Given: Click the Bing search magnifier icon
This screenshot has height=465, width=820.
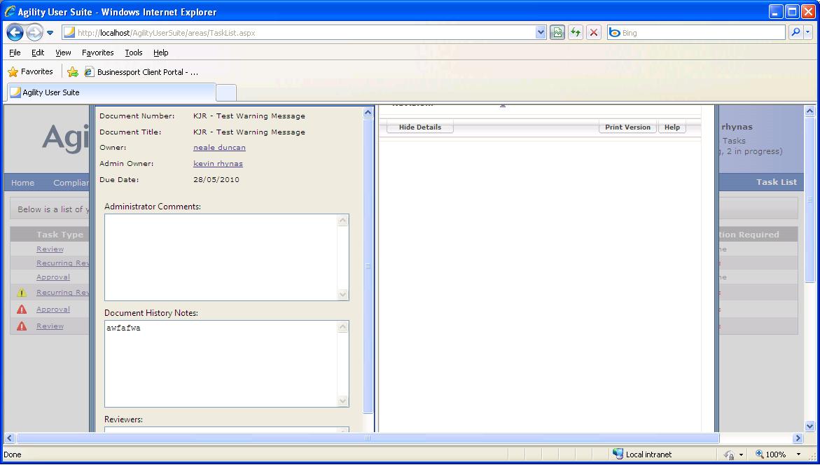Looking at the screenshot, I should [795, 32].
